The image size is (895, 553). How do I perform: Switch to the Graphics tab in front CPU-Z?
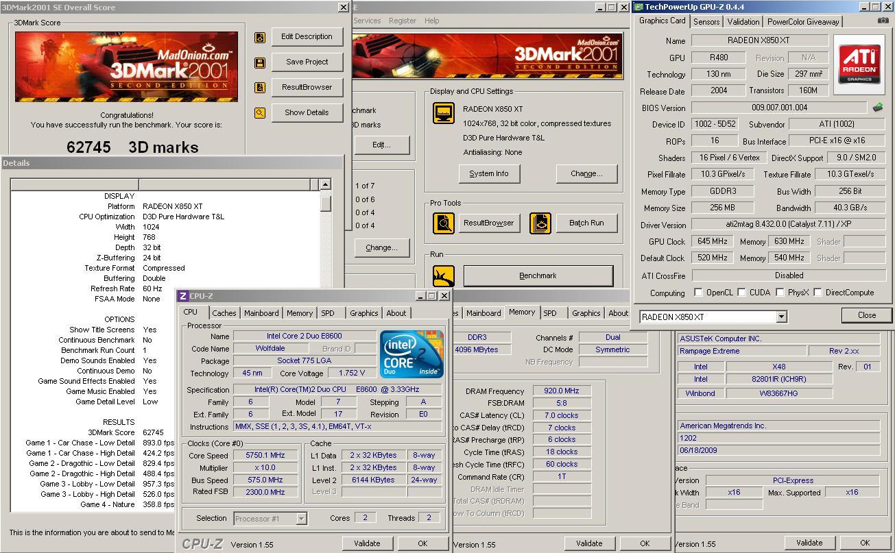pyautogui.click(x=363, y=313)
